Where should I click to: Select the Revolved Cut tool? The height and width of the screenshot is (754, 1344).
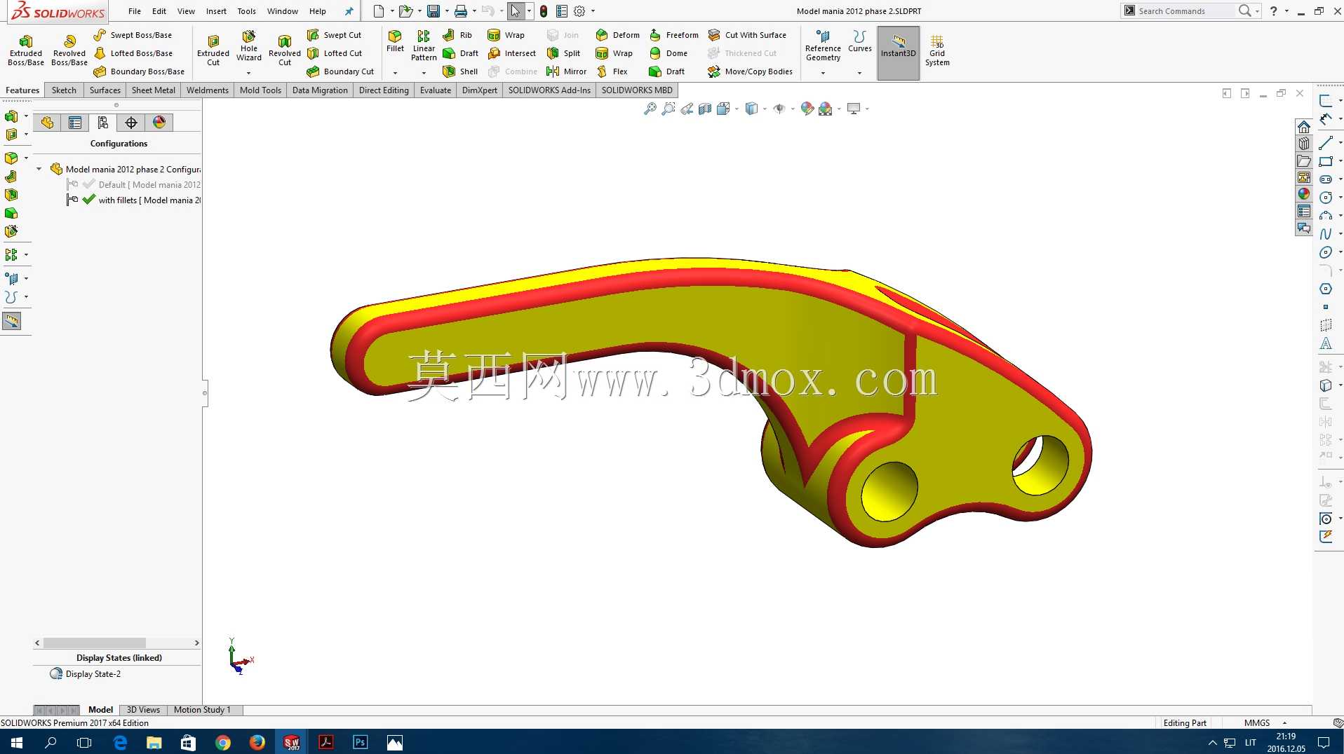(x=285, y=50)
